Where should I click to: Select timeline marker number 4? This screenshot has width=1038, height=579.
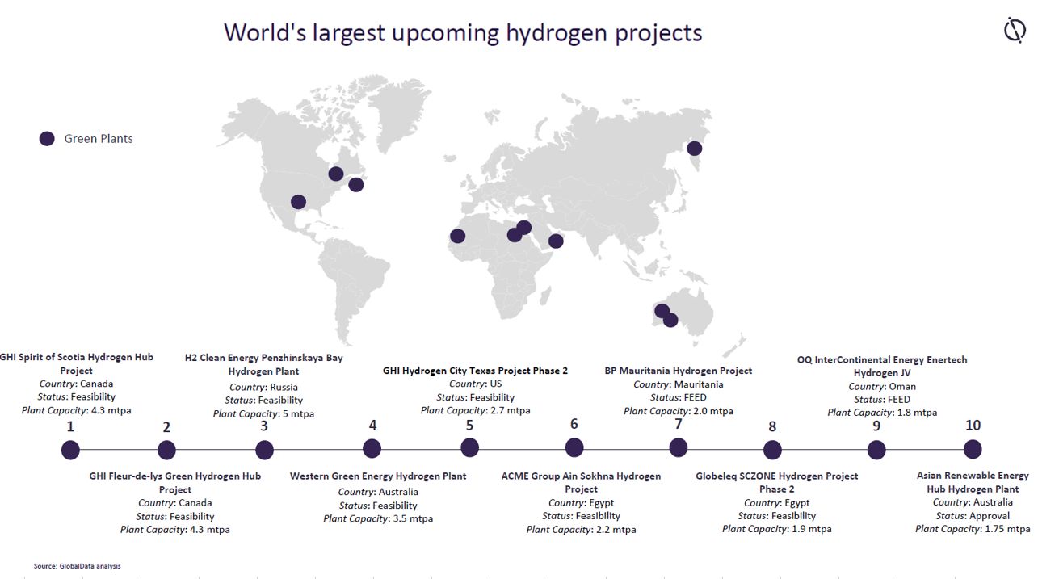click(x=372, y=448)
